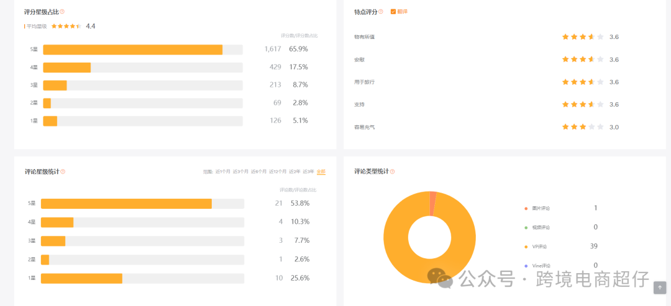Select 近12个月 range filter
Image resolution: width=671 pixels, height=306 pixels.
[x=278, y=172]
